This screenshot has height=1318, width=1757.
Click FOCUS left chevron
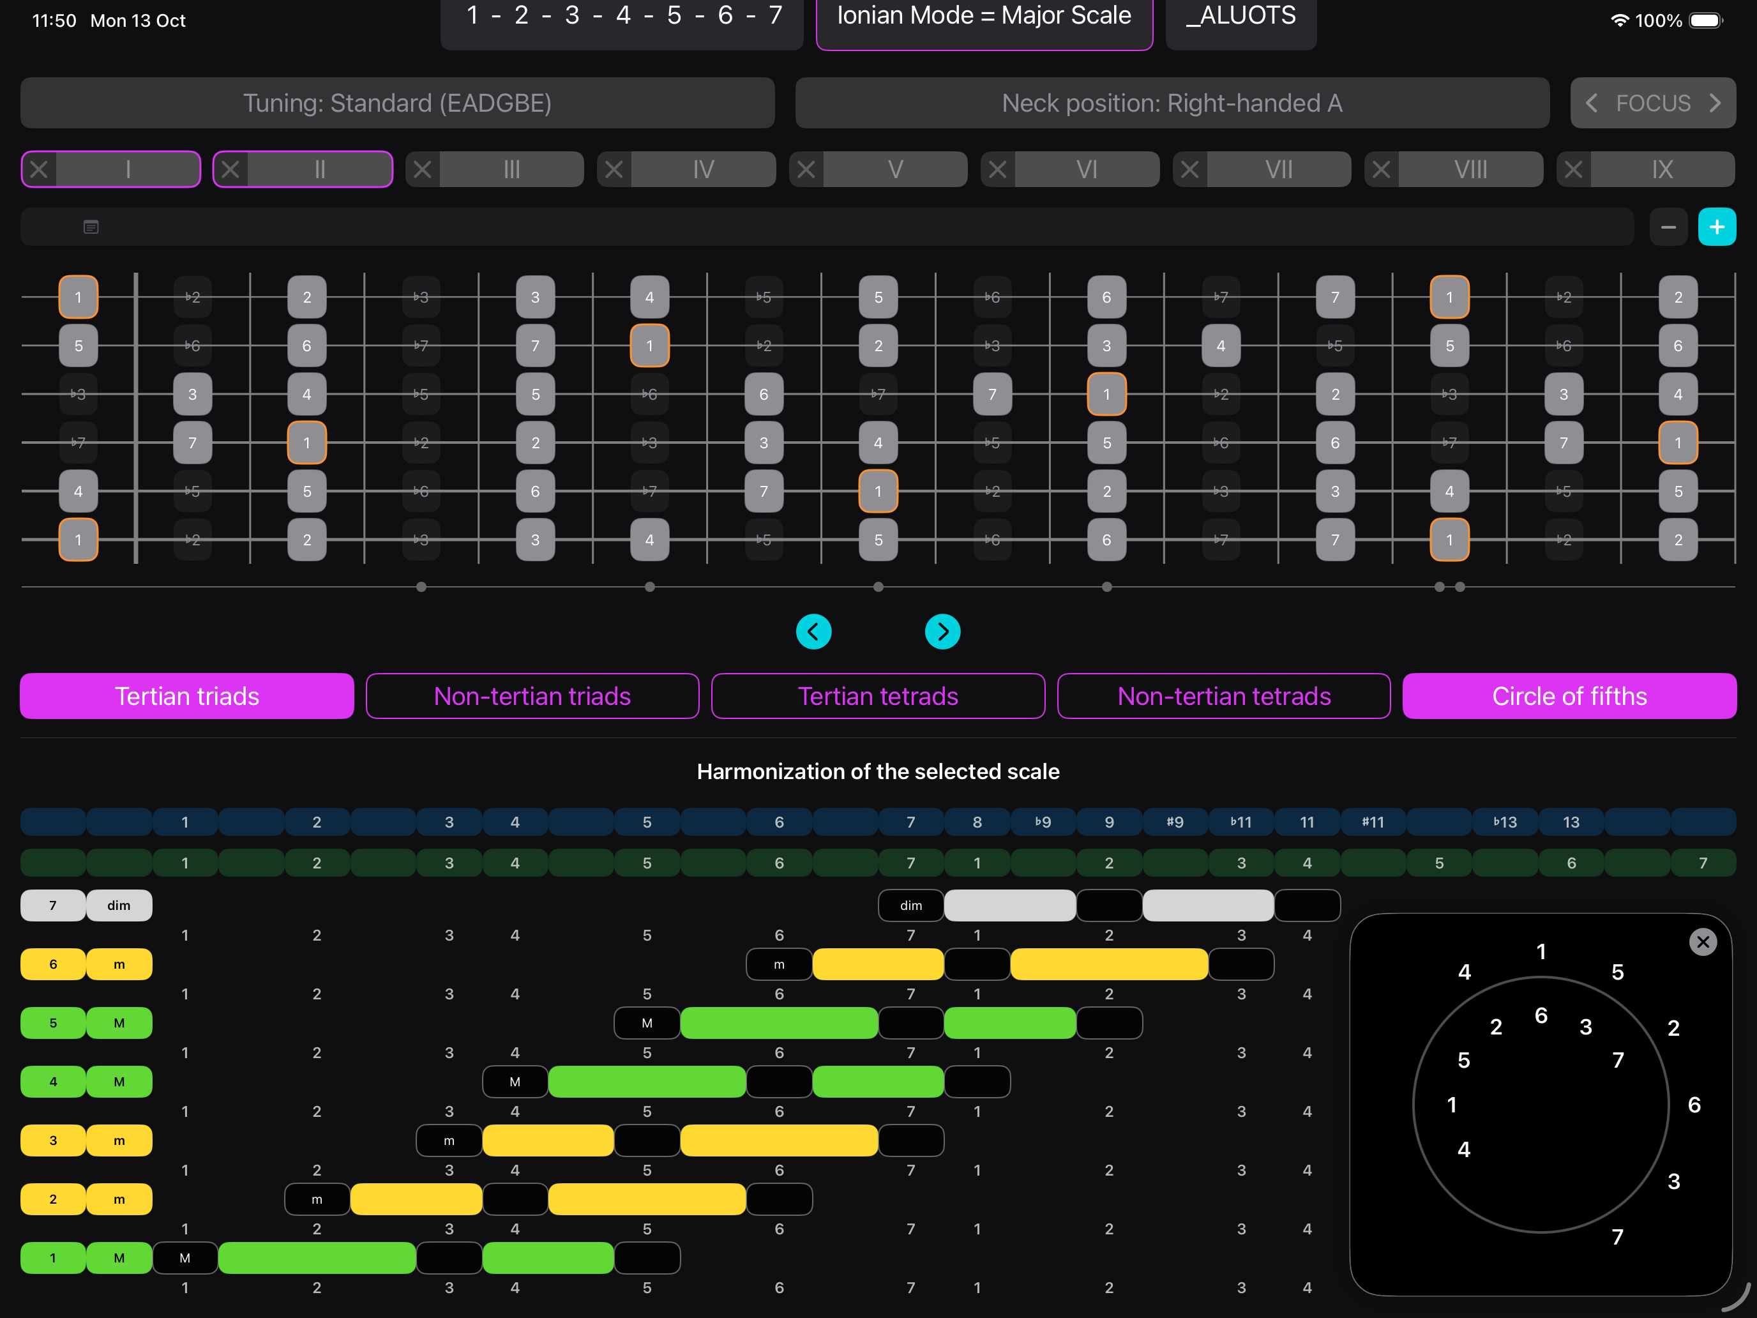pos(1591,103)
